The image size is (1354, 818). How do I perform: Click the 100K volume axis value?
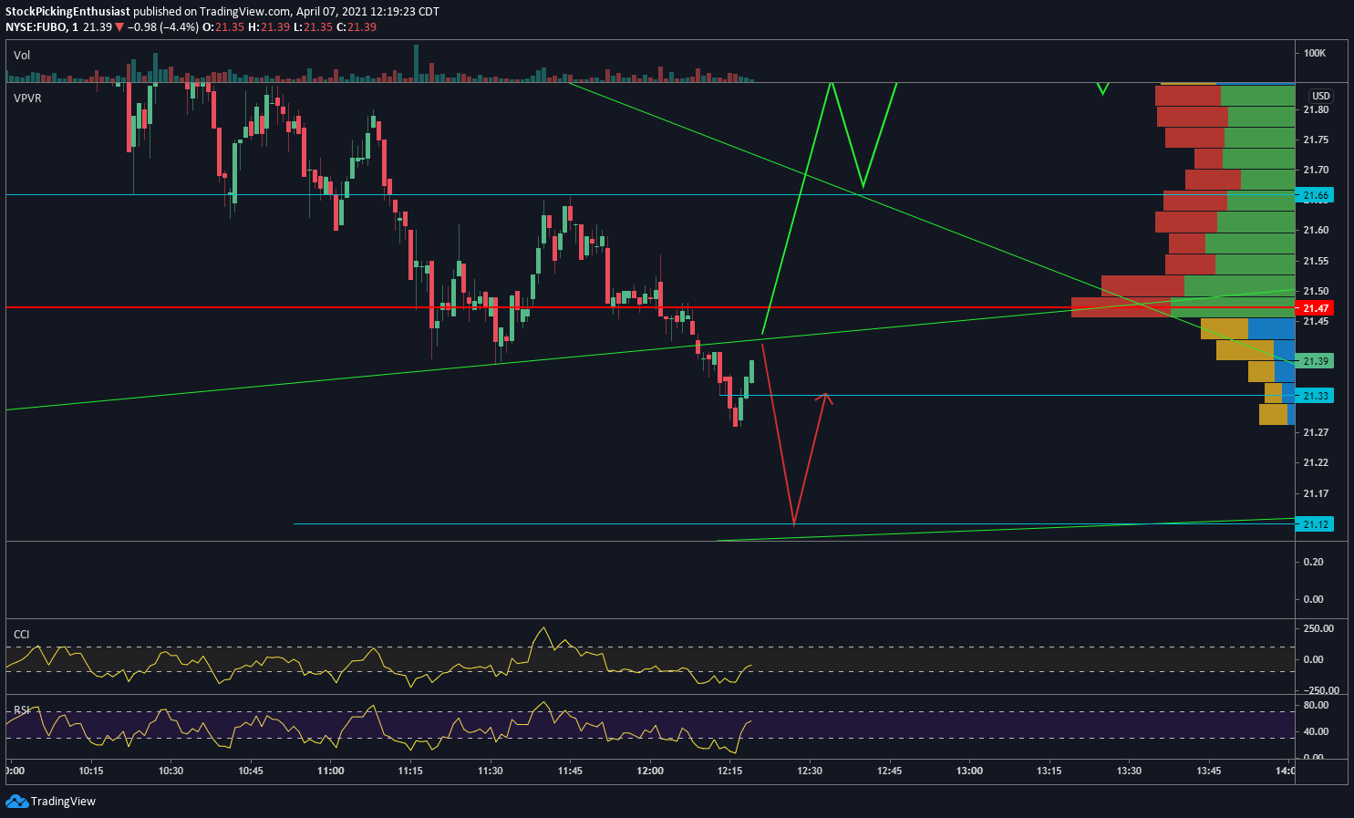(x=1314, y=53)
